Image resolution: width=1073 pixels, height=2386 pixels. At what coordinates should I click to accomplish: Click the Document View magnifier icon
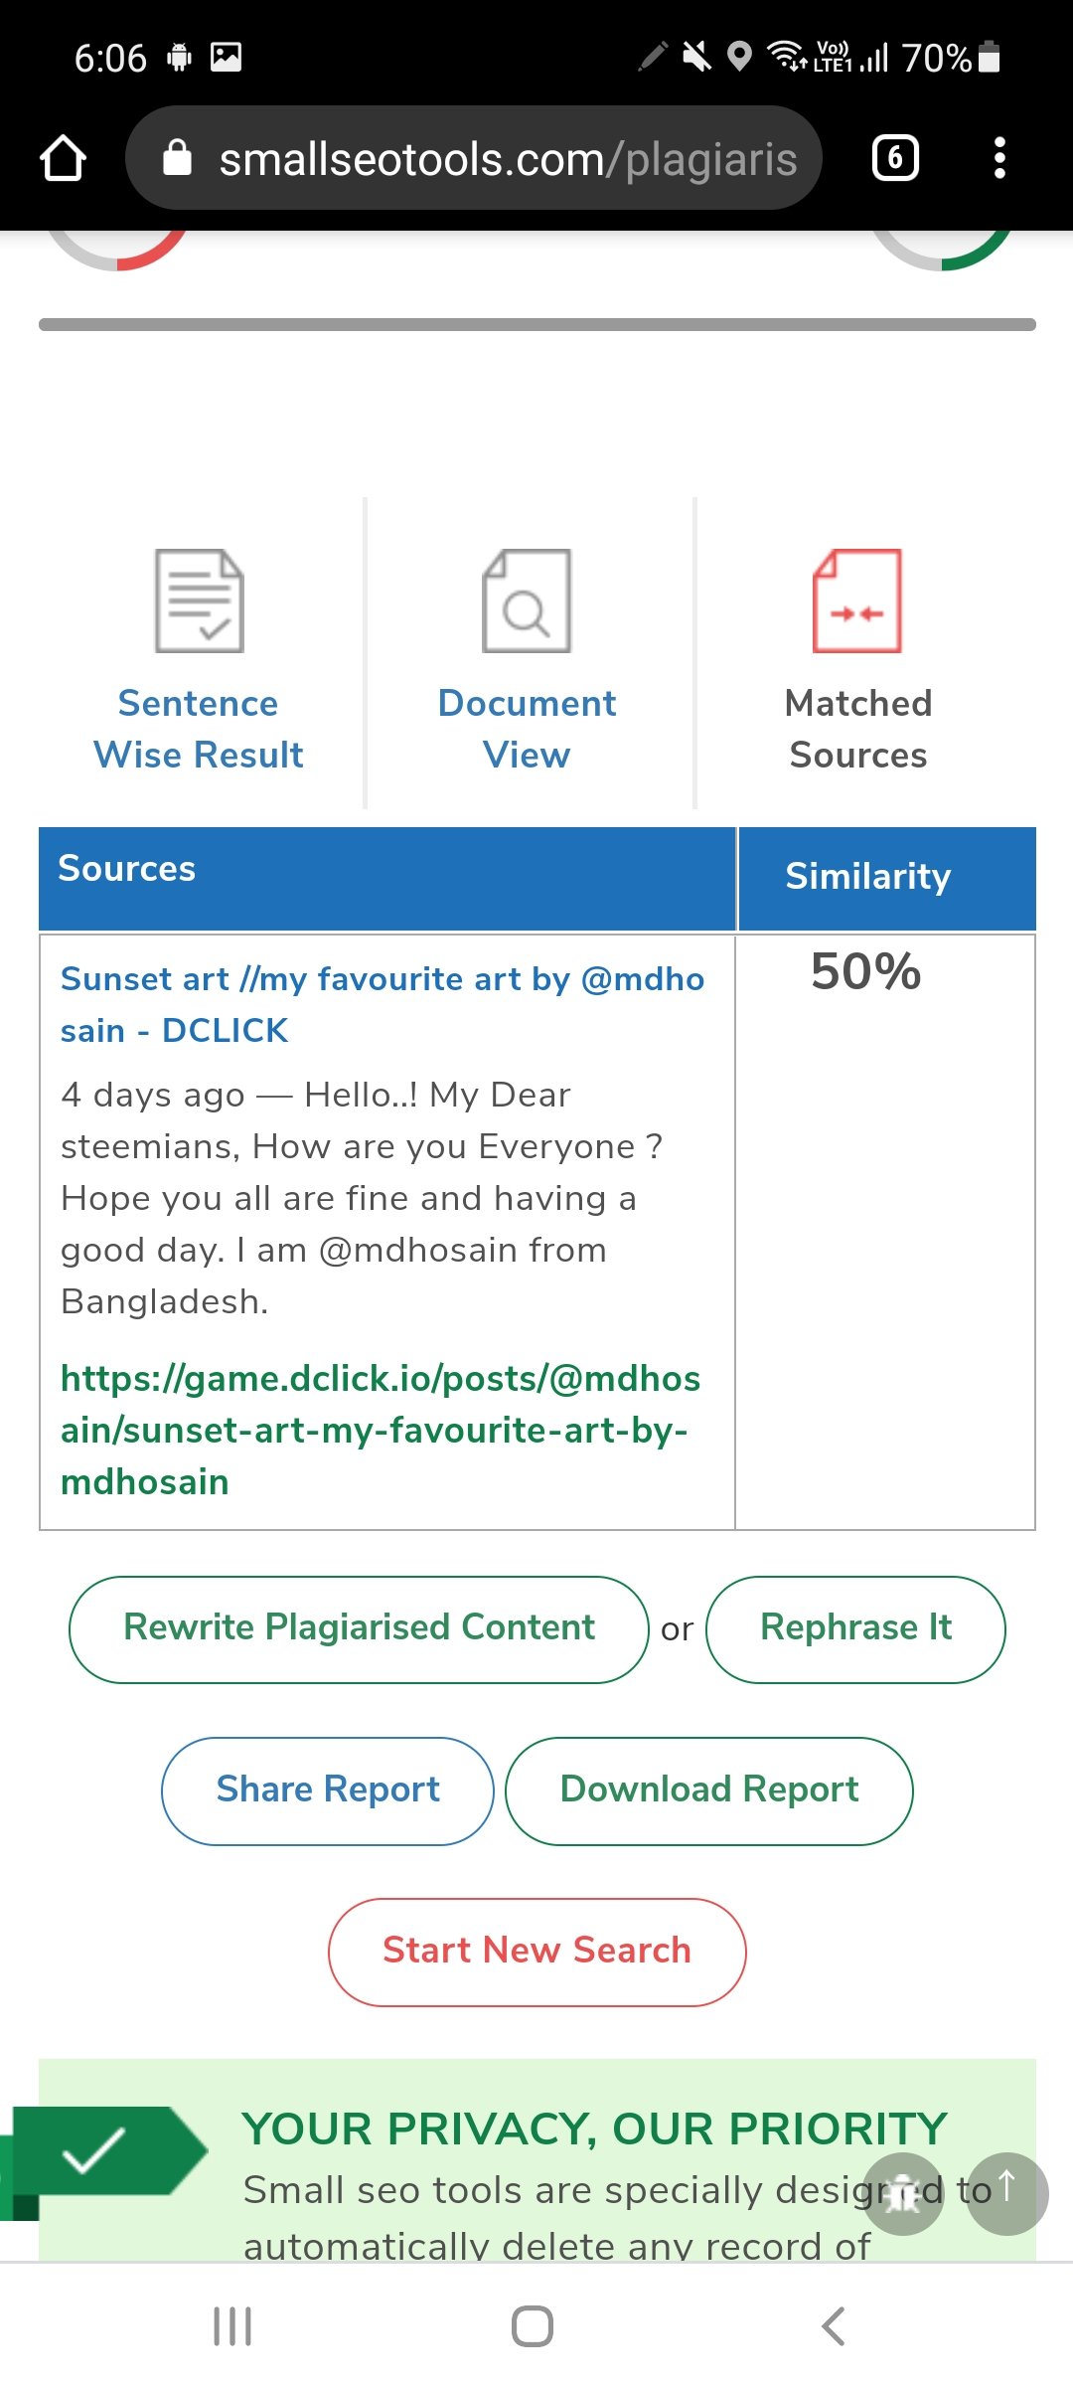(x=527, y=600)
